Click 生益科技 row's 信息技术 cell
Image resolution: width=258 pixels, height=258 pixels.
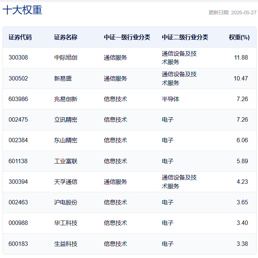(115, 244)
